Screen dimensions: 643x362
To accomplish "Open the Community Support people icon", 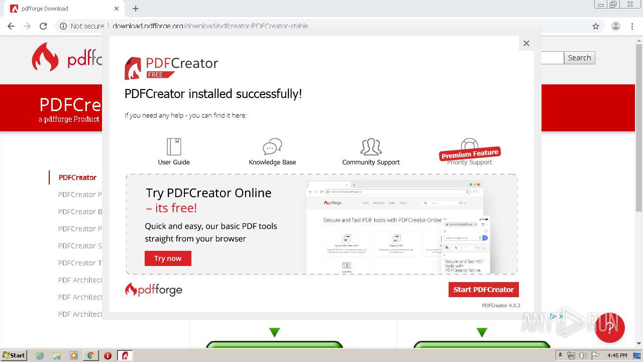I will (371, 147).
